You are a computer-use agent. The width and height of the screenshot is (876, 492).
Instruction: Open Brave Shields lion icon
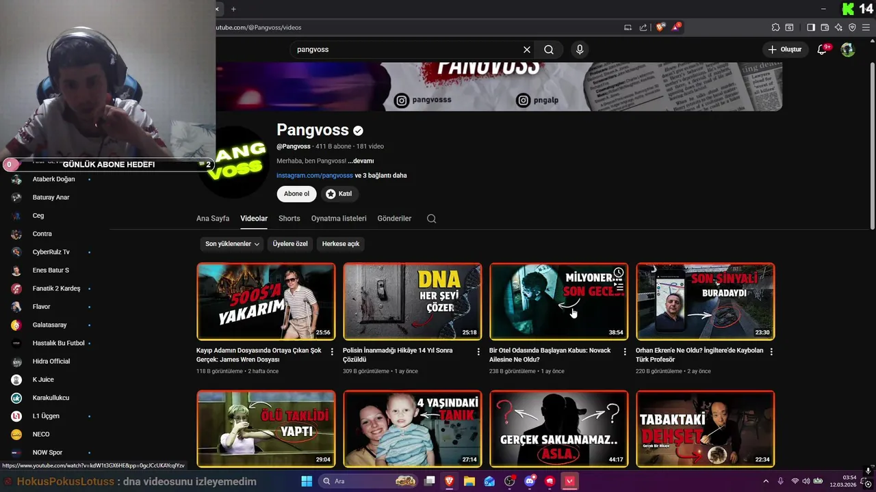(x=660, y=27)
